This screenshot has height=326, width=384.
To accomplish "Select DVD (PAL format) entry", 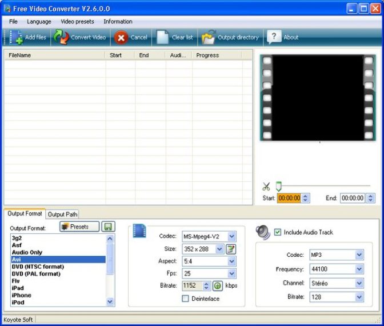I will (58, 273).
